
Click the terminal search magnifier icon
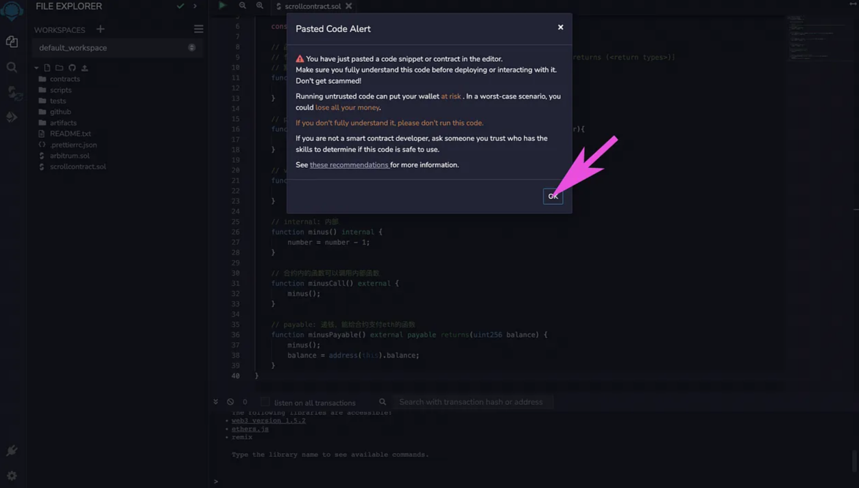click(383, 402)
